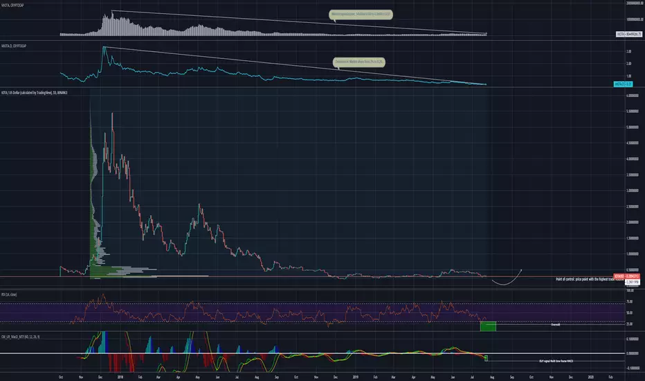The width and height of the screenshot is (645, 381).
Task: Click the Oversold label on the RSI pane
Action: pyautogui.click(x=555, y=325)
